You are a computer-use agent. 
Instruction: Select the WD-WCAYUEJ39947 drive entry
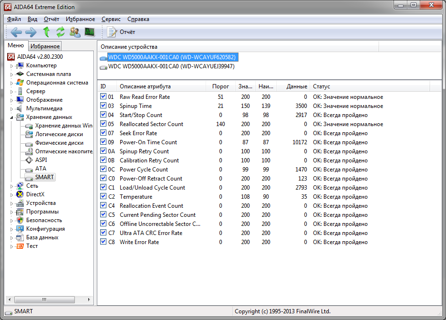(171, 66)
